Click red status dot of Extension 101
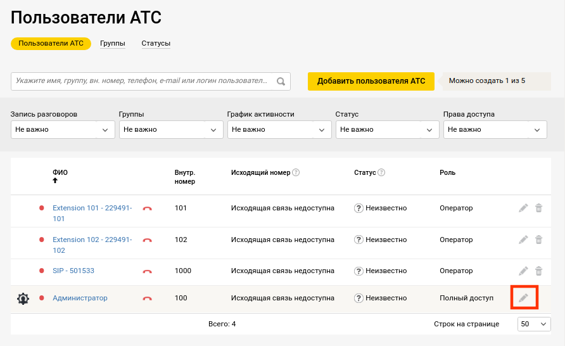Screen dimensions: 565x346 click(41, 208)
